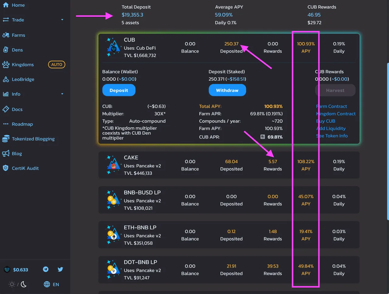Click CAKE deposited amount 68.04
The width and height of the screenshot is (389, 294).
[x=231, y=161]
